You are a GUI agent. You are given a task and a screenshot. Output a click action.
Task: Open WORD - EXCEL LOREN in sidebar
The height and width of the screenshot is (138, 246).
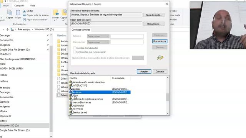click(12, 69)
